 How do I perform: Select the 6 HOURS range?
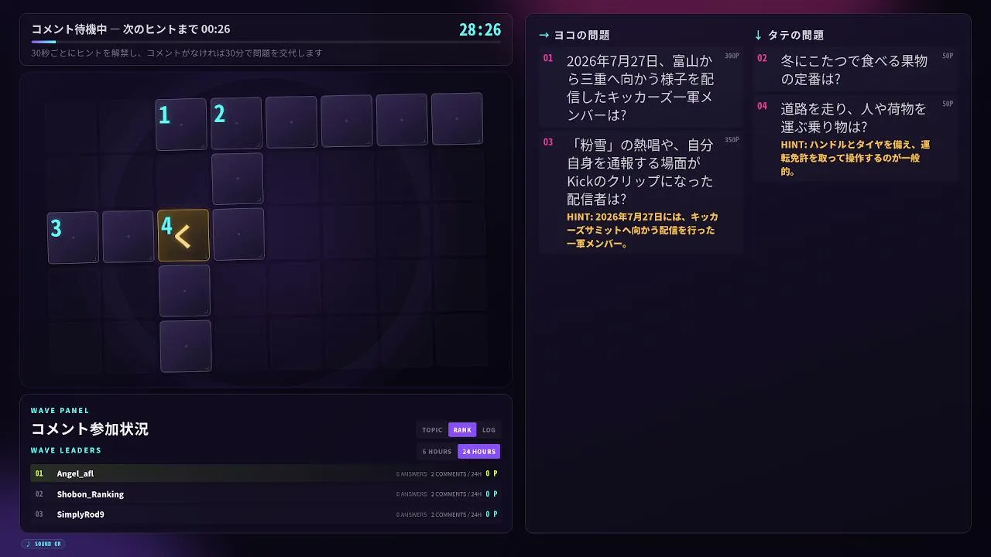437,452
